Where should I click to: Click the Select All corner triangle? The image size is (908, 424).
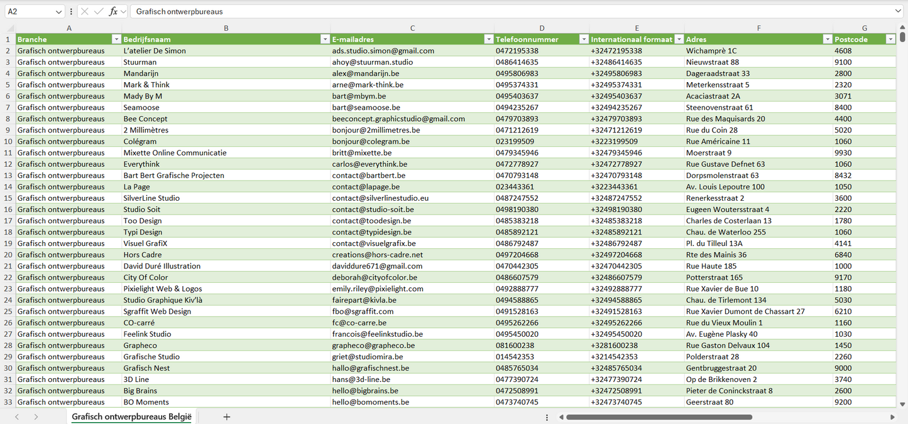(x=10, y=28)
